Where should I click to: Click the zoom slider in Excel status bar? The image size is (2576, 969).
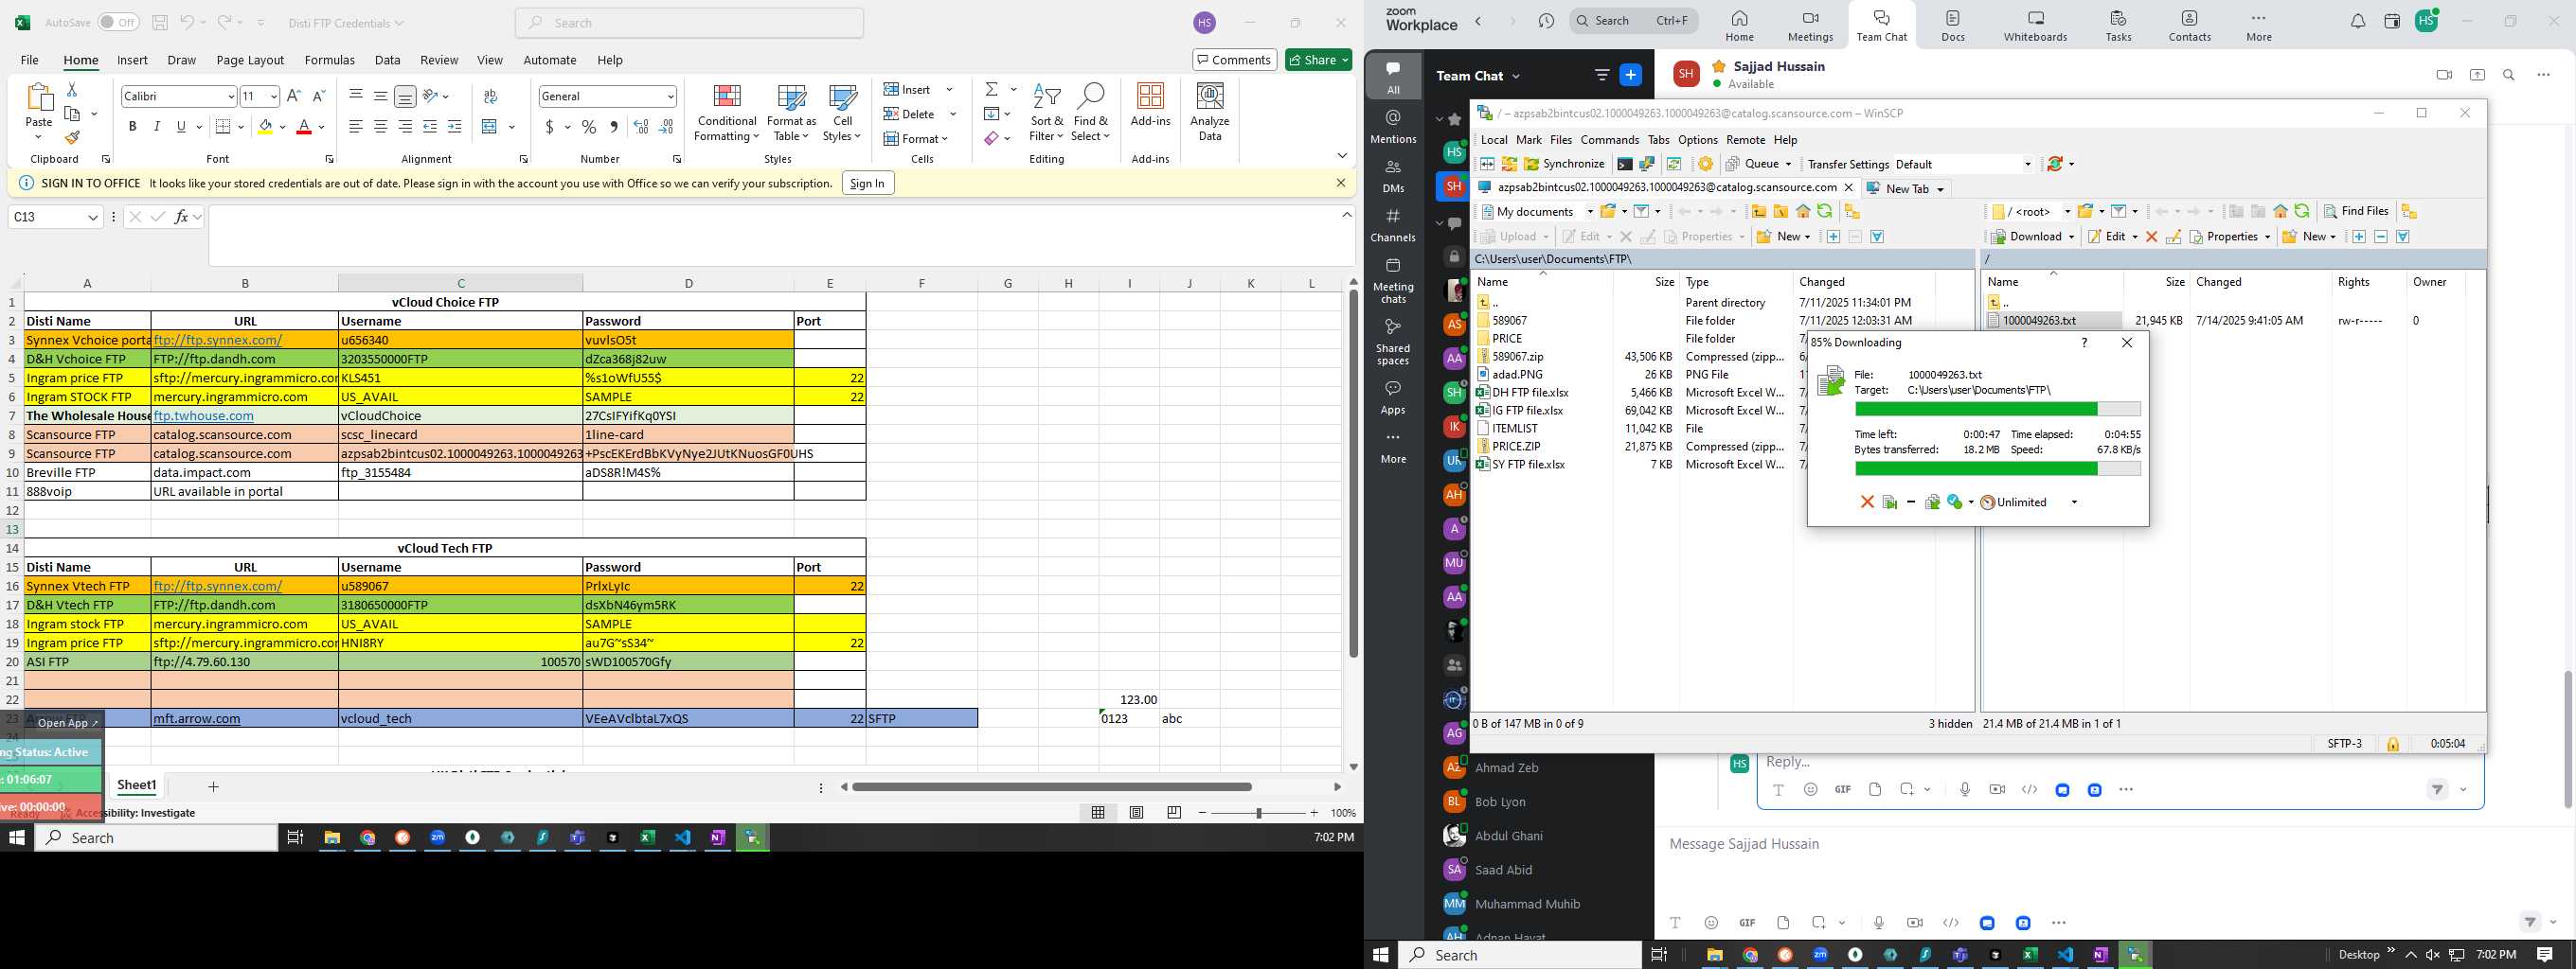pos(1258,813)
